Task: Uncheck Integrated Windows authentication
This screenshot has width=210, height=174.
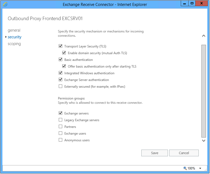Action: (61, 73)
